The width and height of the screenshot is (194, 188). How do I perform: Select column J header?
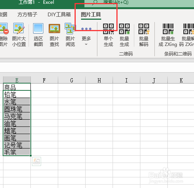point(154,80)
